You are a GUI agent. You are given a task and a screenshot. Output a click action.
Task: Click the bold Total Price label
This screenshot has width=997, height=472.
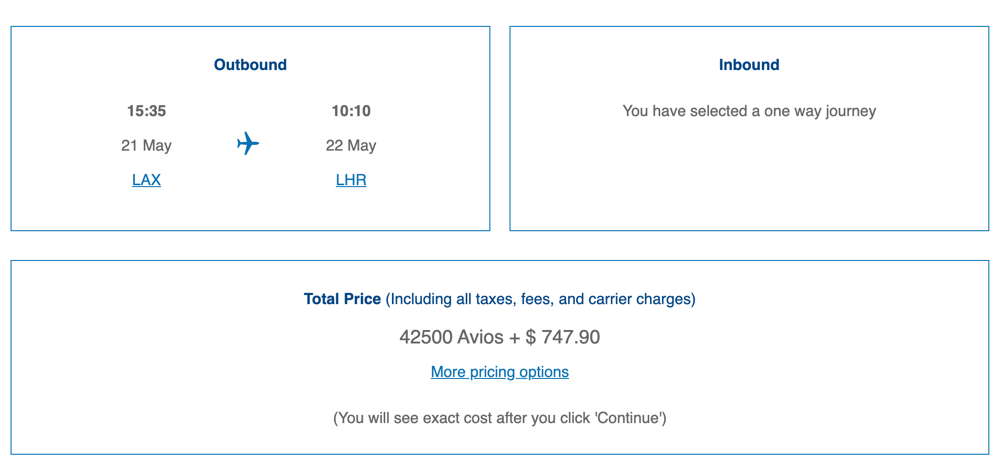click(342, 299)
